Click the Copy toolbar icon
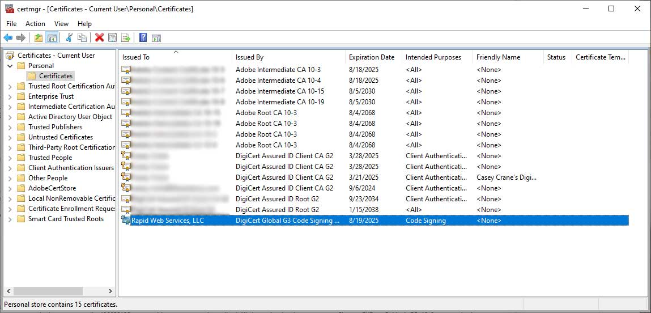Screen dimensions: 651x313 pos(82,38)
